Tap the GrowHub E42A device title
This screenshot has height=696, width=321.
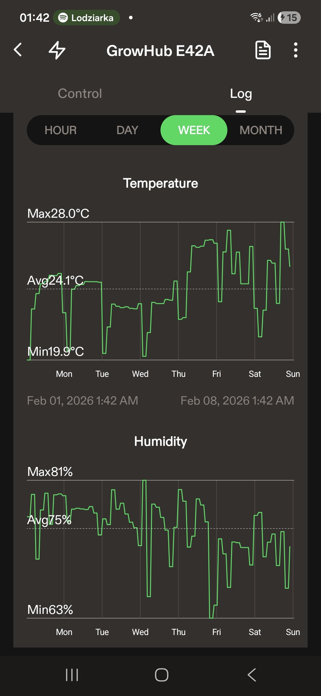click(x=160, y=51)
